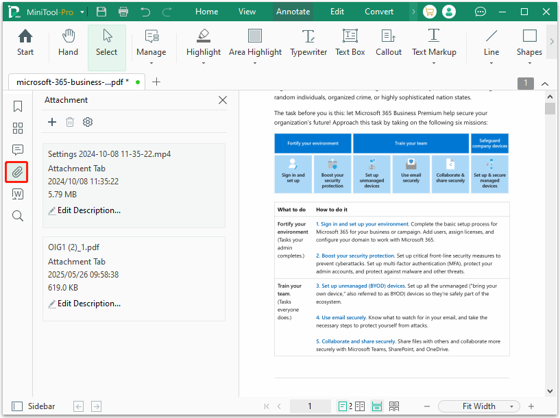Open the feedback chat bubble icon
Viewport: 560px width, 418px height.
480,12
